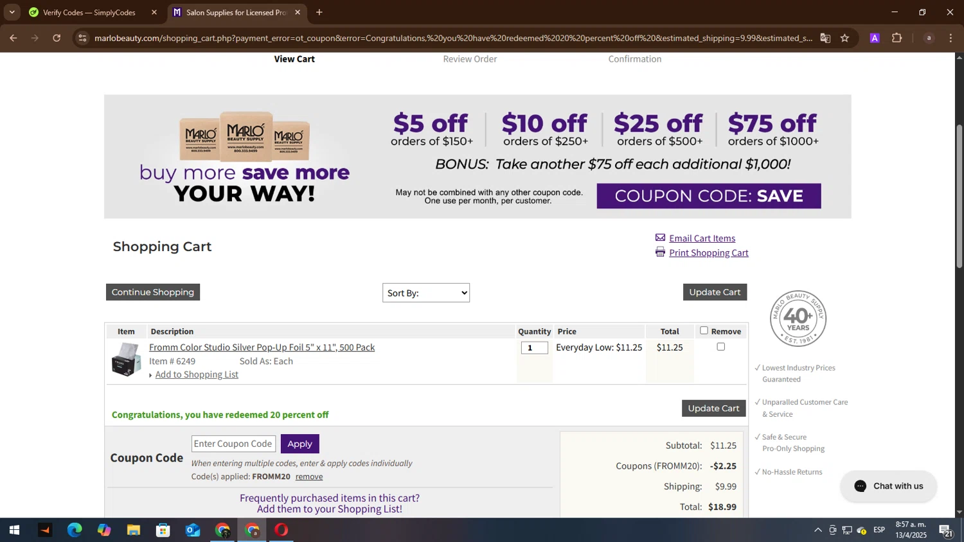Open the Windows Start menu

click(x=14, y=530)
